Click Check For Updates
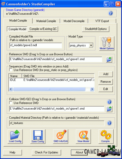This screenshot has width=122, height=159. [46, 152]
